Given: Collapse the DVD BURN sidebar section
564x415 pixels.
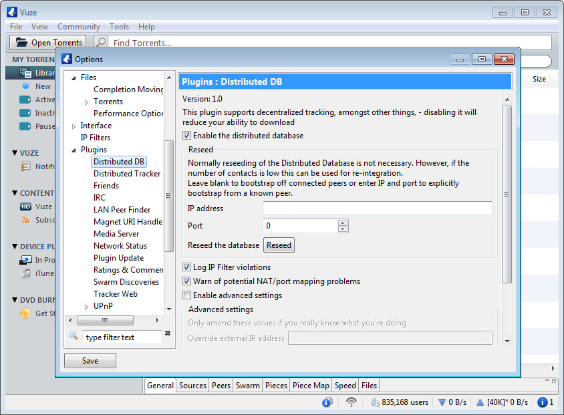Looking at the screenshot, I should (15, 299).
